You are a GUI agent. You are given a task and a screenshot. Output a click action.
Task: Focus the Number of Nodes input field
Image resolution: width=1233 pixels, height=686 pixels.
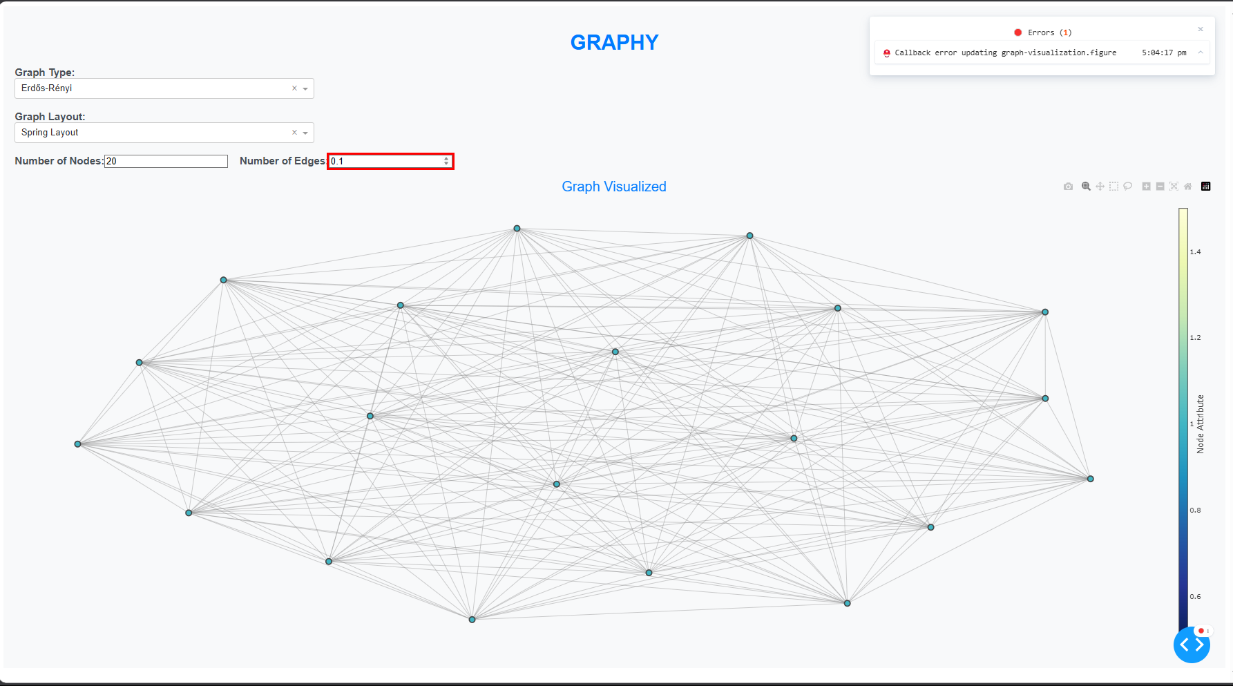tap(166, 161)
